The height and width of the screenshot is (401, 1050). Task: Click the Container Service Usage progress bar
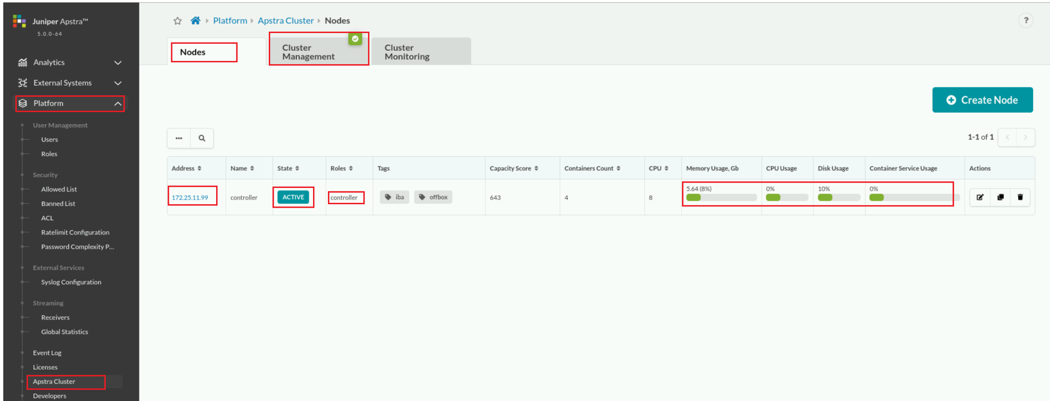point(914,198)
